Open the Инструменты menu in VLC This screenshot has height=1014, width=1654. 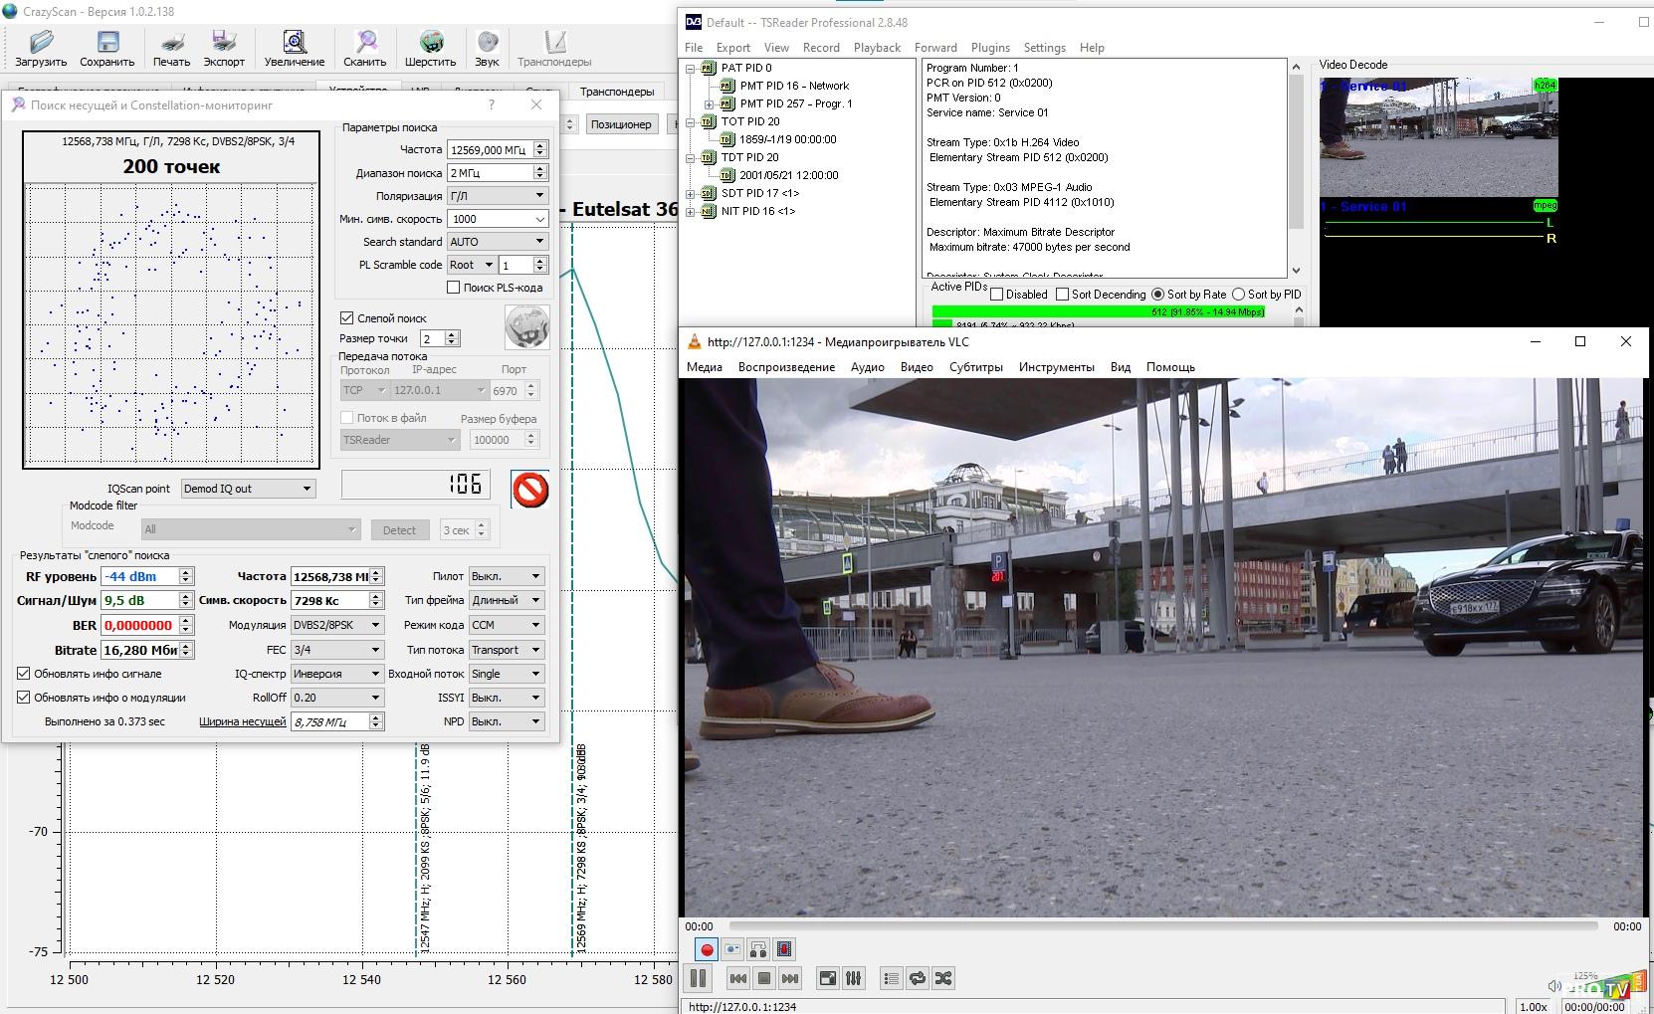(1056, 367)
